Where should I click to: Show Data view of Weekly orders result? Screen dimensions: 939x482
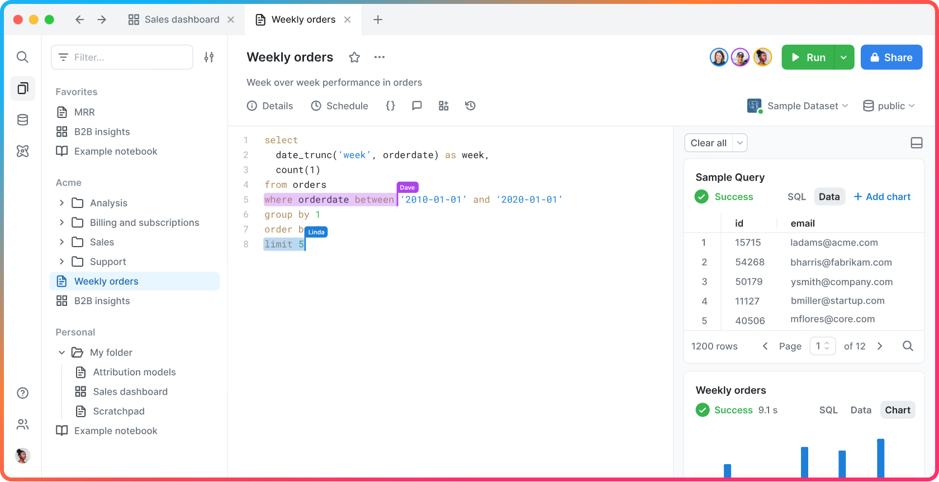click(861, 410)
